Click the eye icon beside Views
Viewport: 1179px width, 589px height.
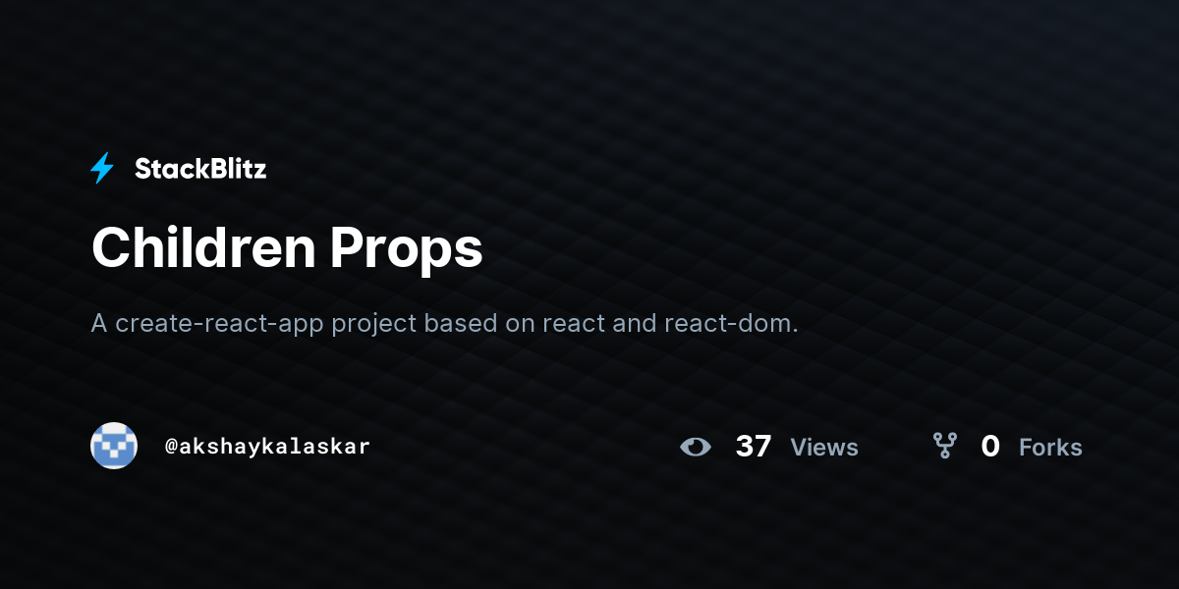click(696, 447)
